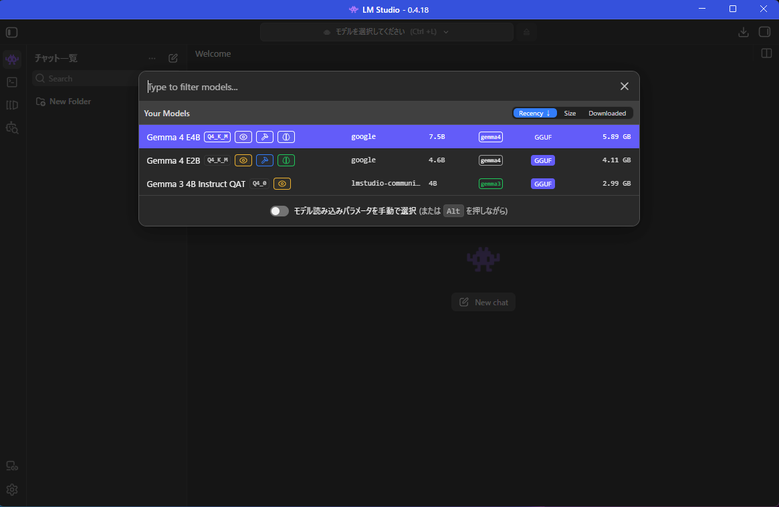Open the Discover model search section
The image size is (779, 507).
[x=12, y=128]
